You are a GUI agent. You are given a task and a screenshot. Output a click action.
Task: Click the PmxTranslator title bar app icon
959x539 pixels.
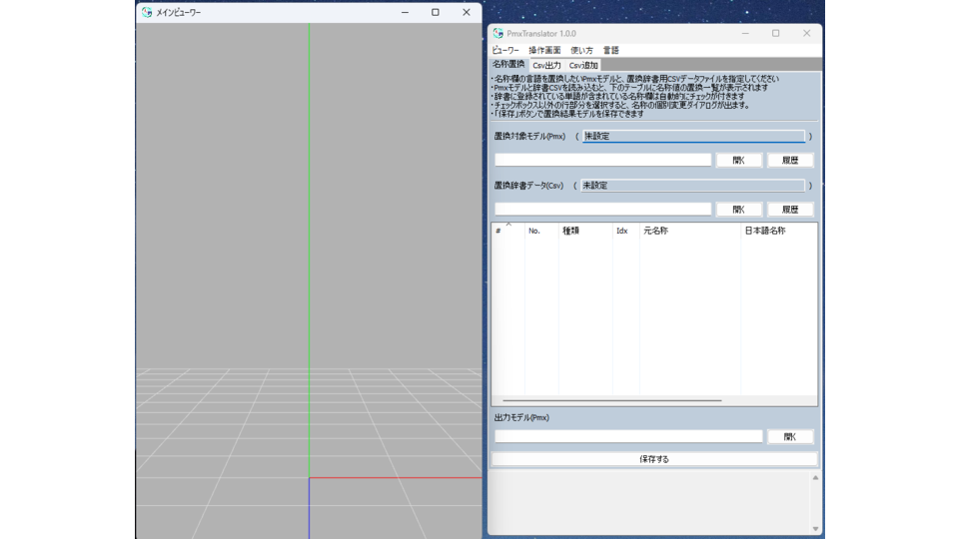[497, 34]
